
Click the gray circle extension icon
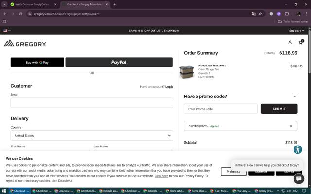[x=271, y=14]
